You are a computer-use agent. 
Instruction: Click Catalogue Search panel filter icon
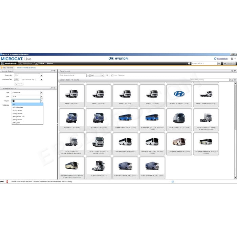[x=55, y=88]
